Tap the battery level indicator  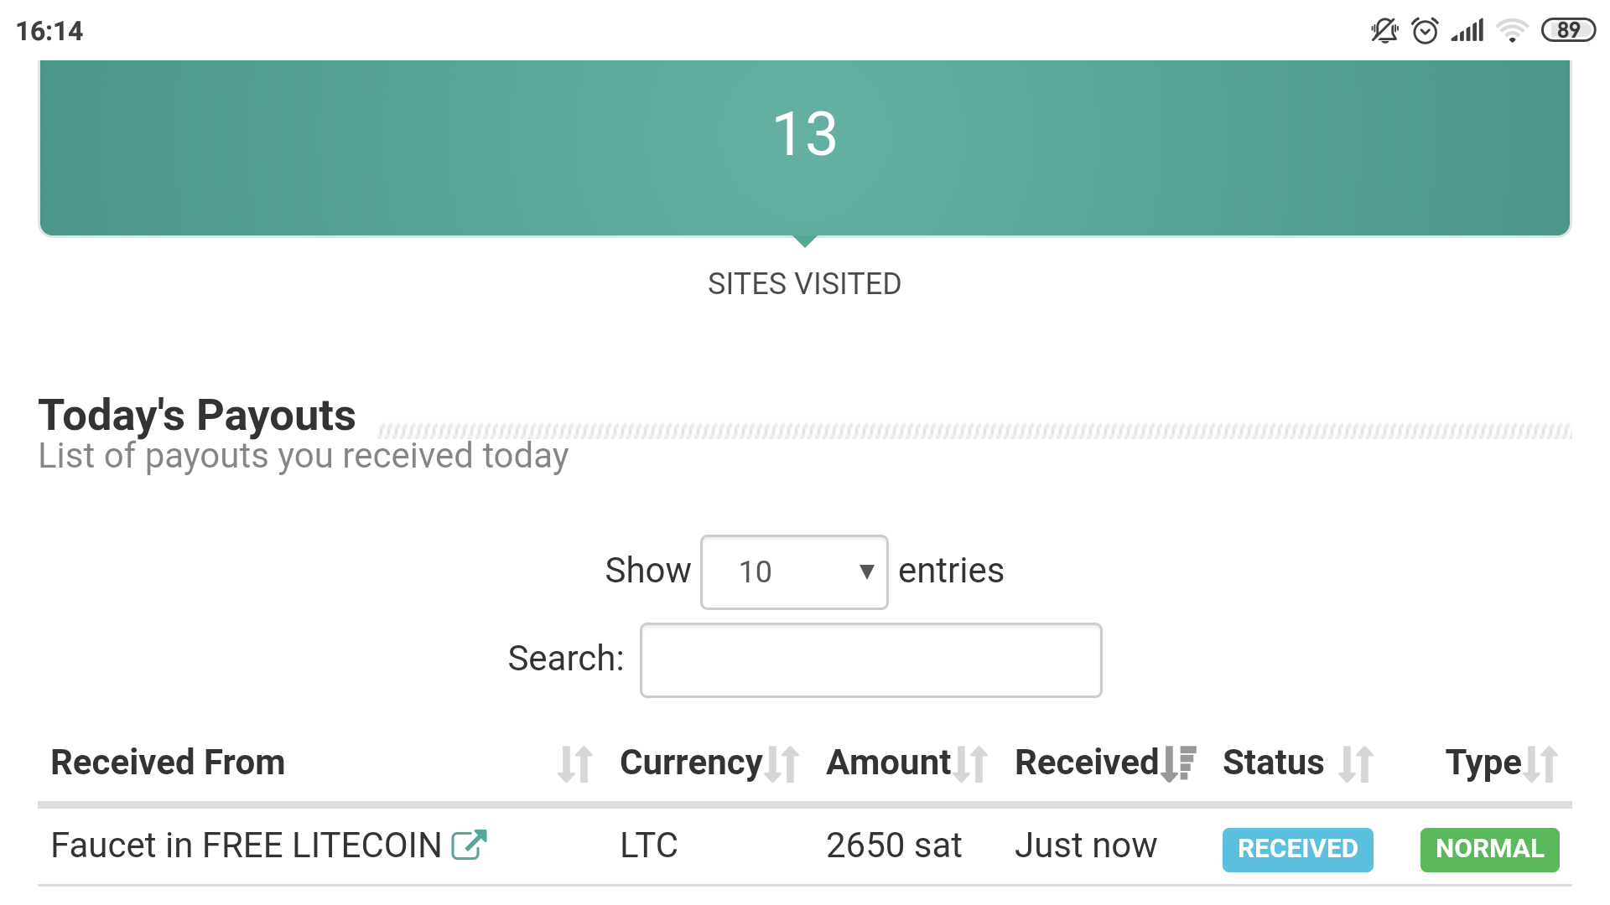pyautogui.click(x=1568, y=31)
